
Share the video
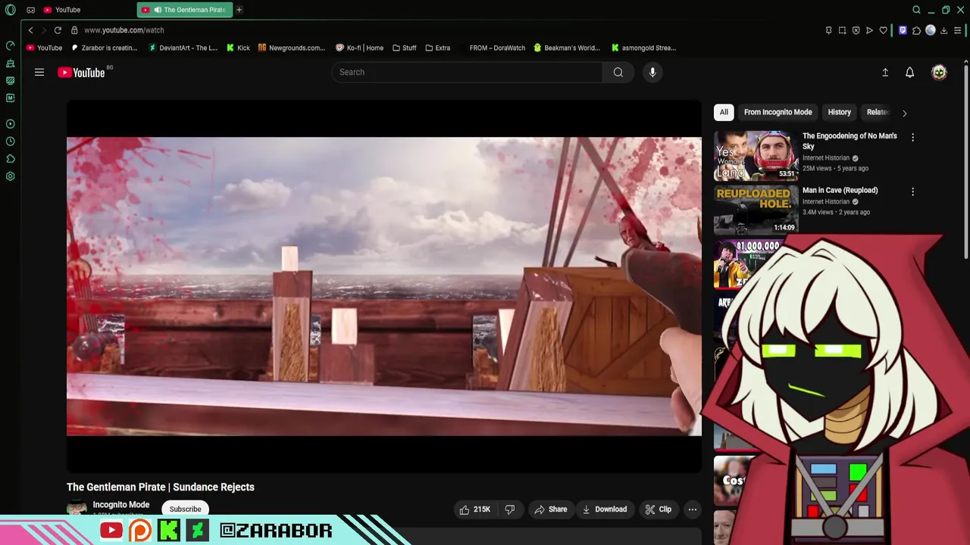pos(551,509)
